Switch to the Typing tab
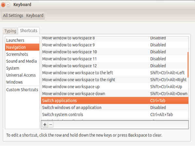Image resolution: width=195 pixels, height=146 pixels. tap(10, 31)
